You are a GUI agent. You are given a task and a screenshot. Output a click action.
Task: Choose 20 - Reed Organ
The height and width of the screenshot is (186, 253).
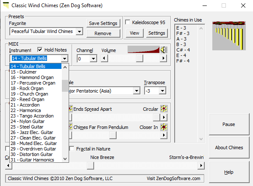[36, 99]
